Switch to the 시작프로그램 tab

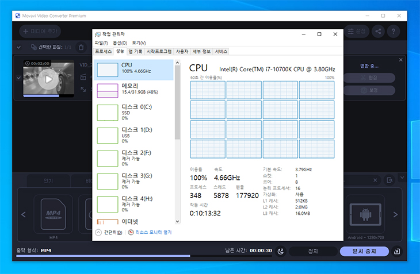click(x=159, y=52)
